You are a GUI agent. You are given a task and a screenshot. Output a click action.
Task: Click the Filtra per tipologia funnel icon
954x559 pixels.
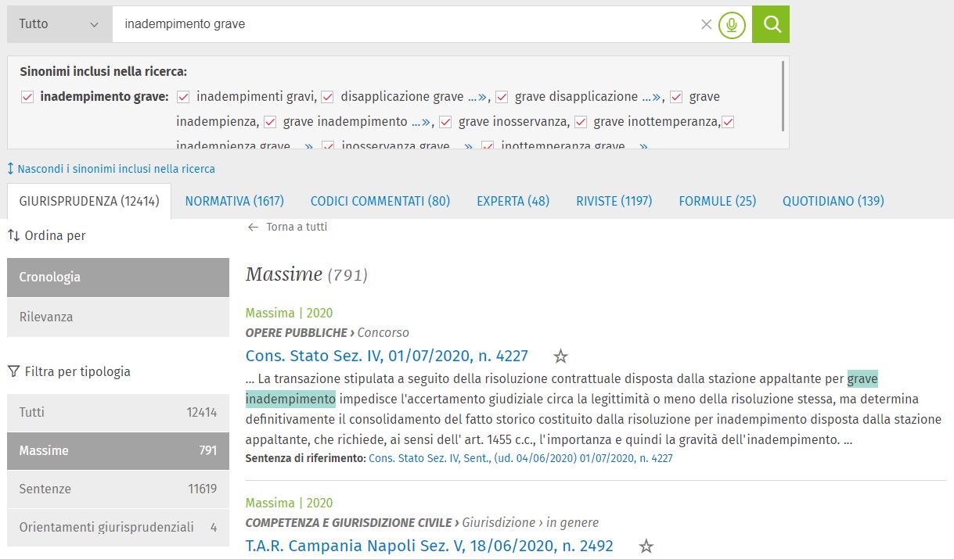pos(13,371)
